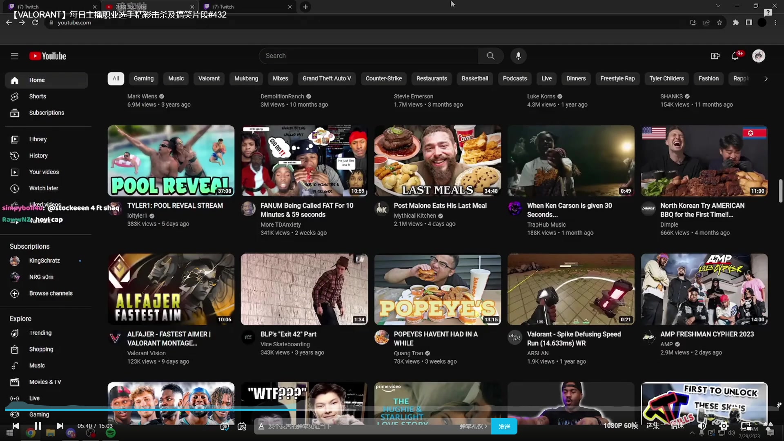
Task: Open the Create video icon
Action: coord(715,56)
